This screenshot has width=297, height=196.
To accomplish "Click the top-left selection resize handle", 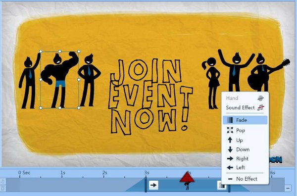I will pos(41,51).
